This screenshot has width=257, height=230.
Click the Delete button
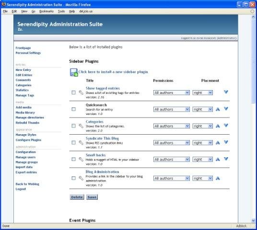[77, 197]
